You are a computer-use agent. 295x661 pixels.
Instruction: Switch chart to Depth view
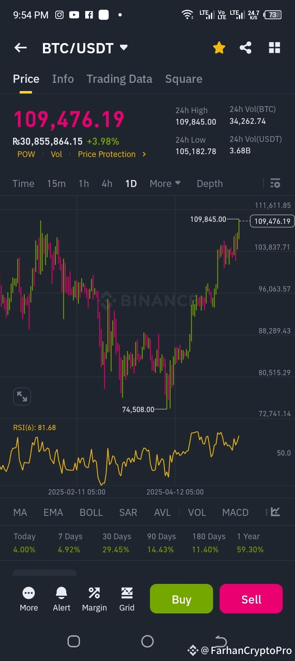point(210,183)
